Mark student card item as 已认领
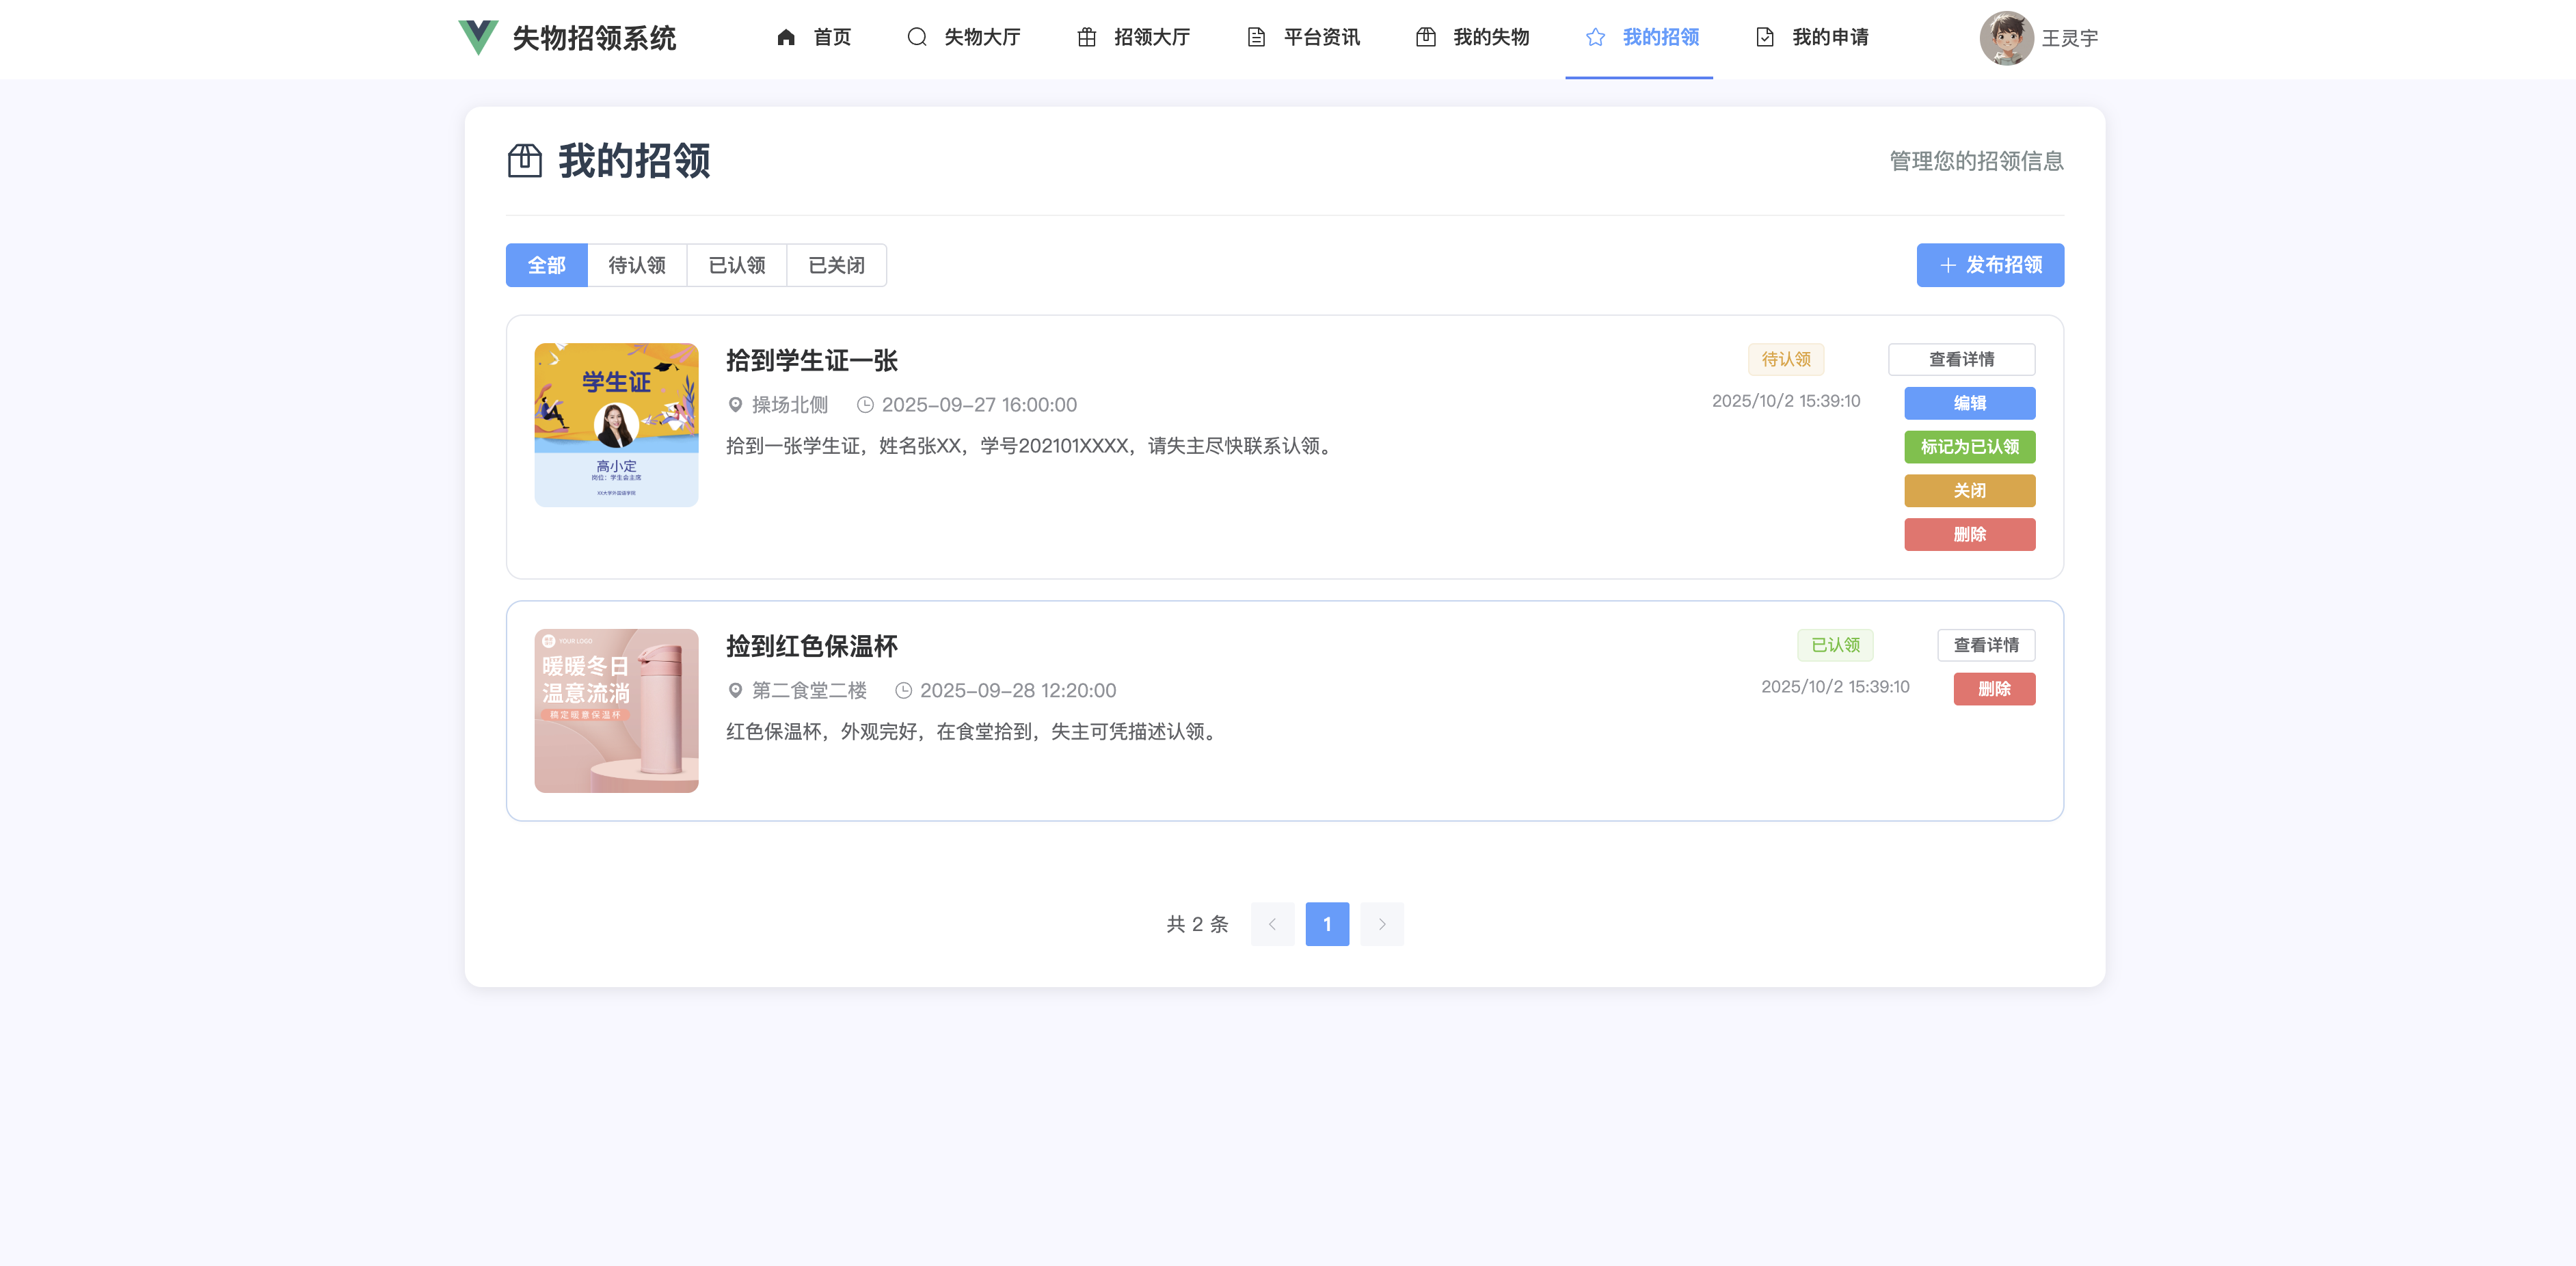 click(x=1969, y=447)
